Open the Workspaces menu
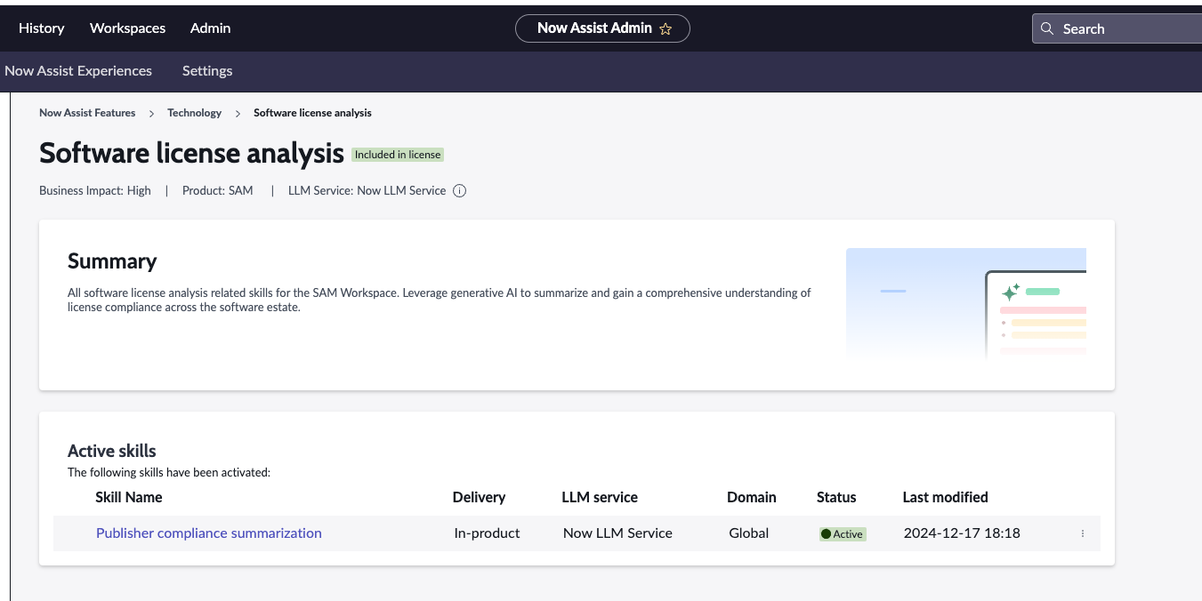 tap(127, 28)
